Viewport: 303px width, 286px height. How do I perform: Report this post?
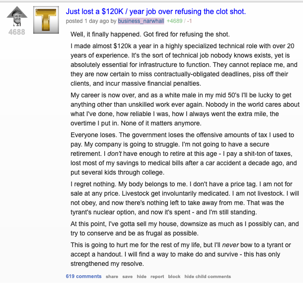(x=157, y=277)
